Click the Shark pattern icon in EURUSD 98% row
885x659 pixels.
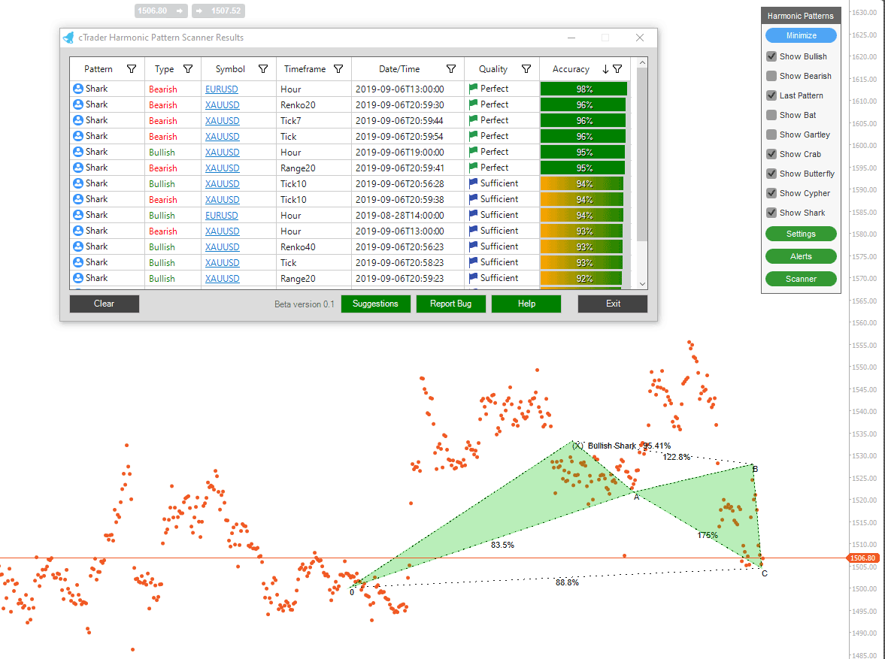tap(78, 89)
